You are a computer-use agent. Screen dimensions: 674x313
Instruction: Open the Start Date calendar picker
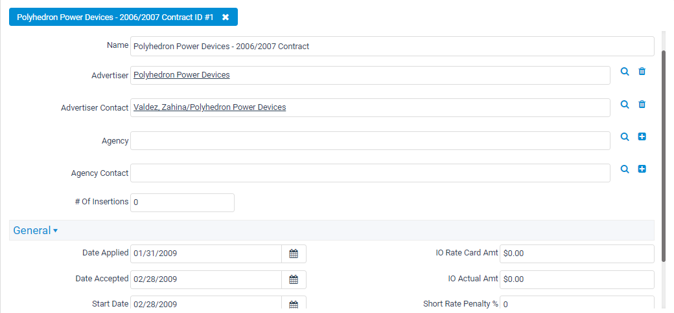coord(294,304)
